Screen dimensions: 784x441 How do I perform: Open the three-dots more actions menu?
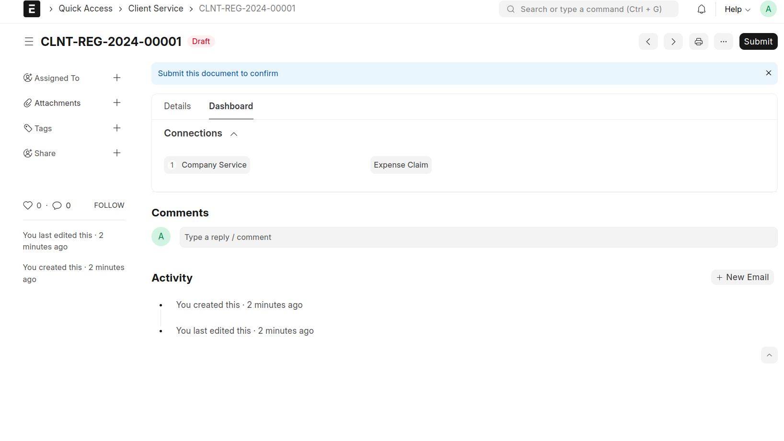(x=723, y=42)
